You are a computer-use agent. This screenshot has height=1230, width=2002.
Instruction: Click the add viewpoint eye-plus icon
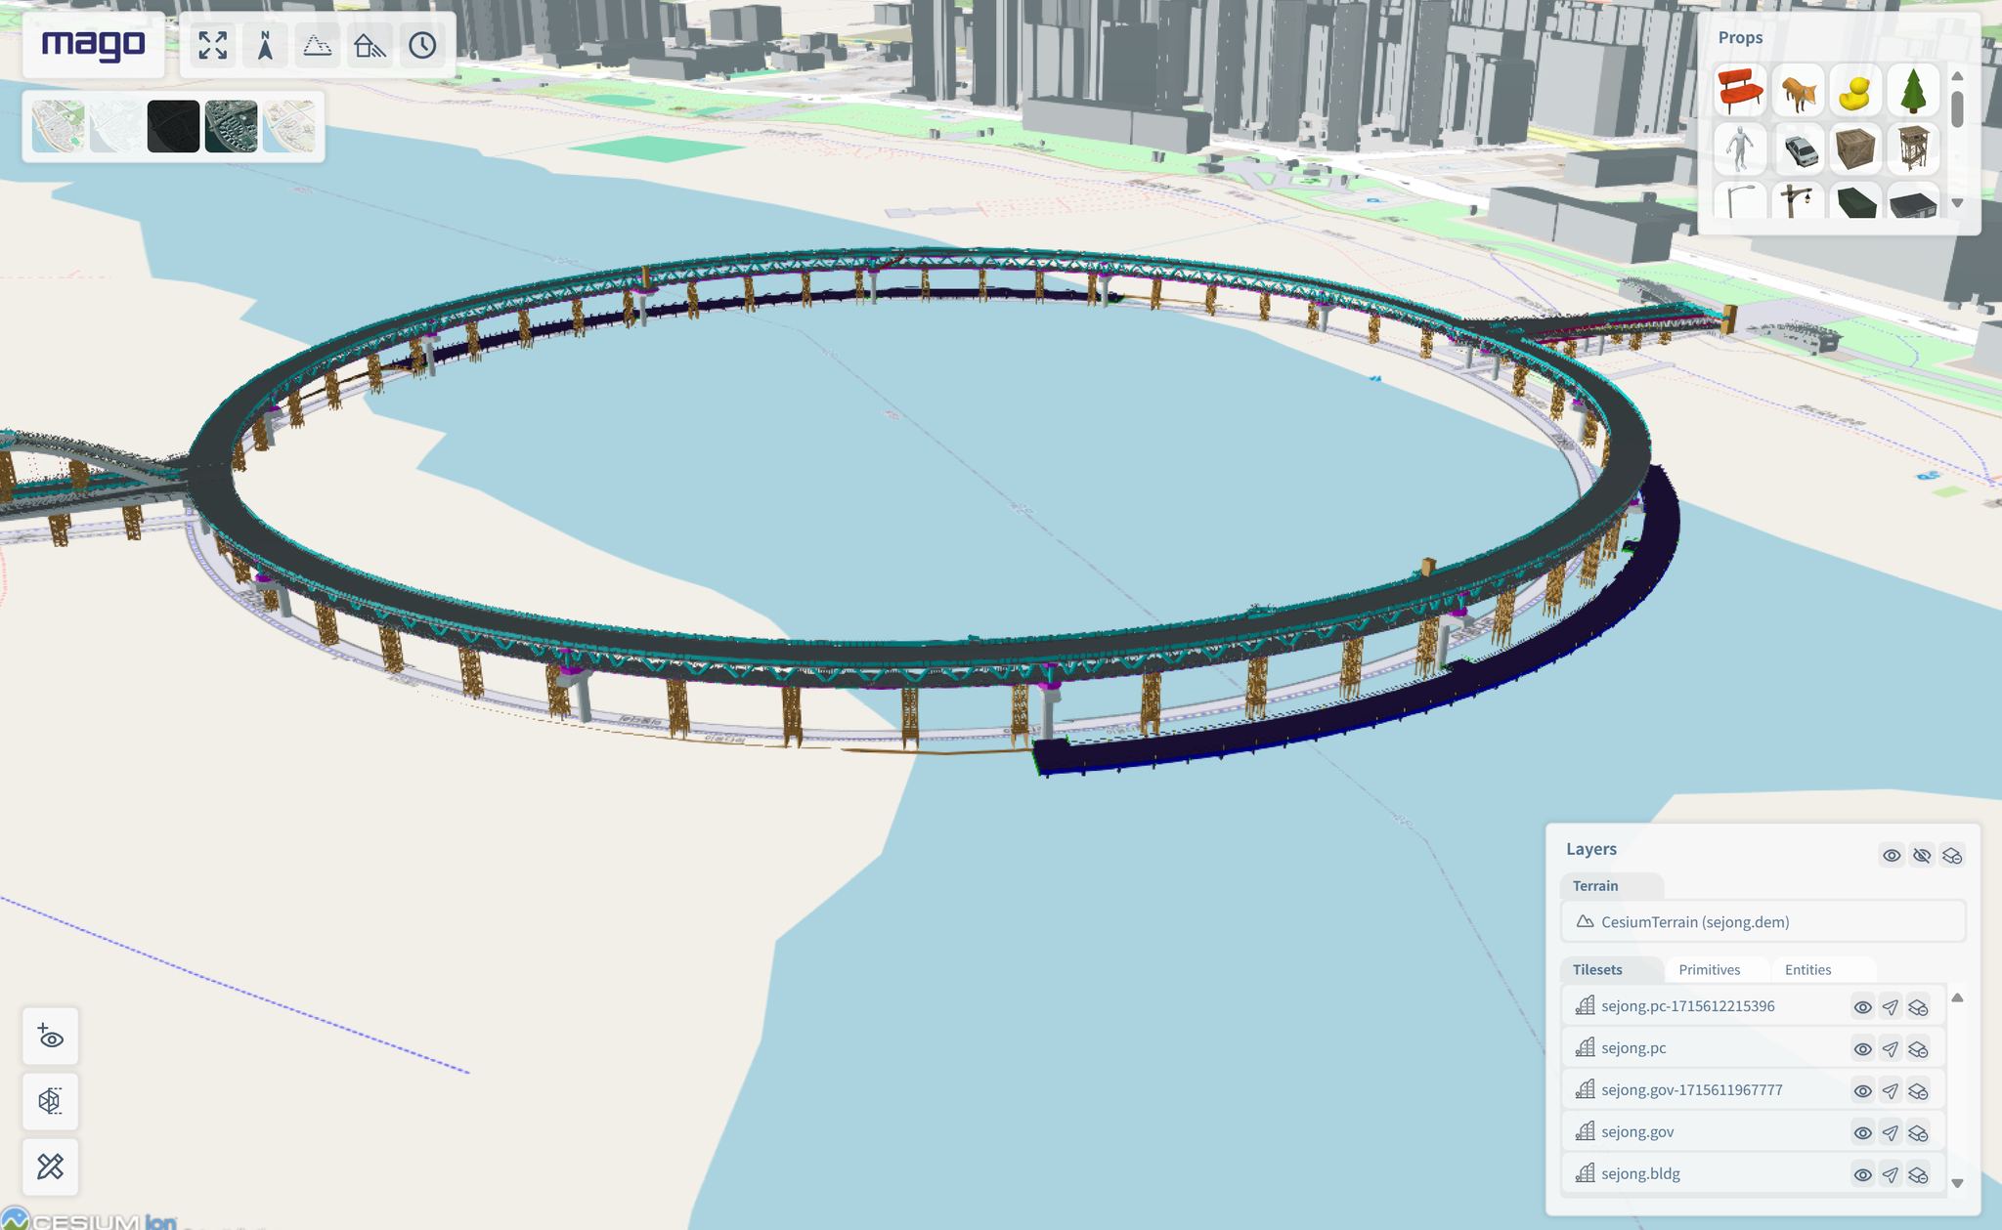click(51, 1037)
